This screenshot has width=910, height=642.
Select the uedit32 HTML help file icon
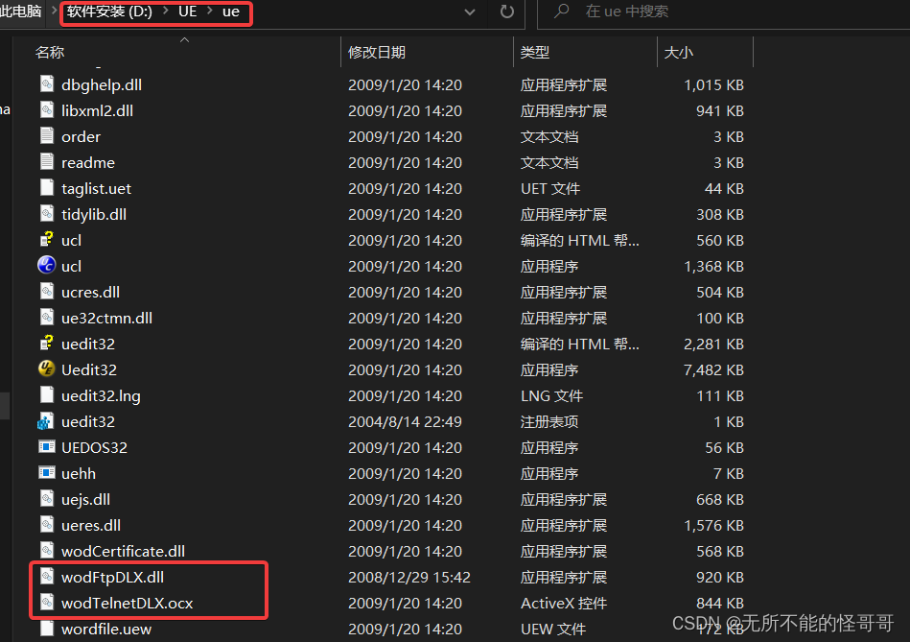tap(46, 344)
